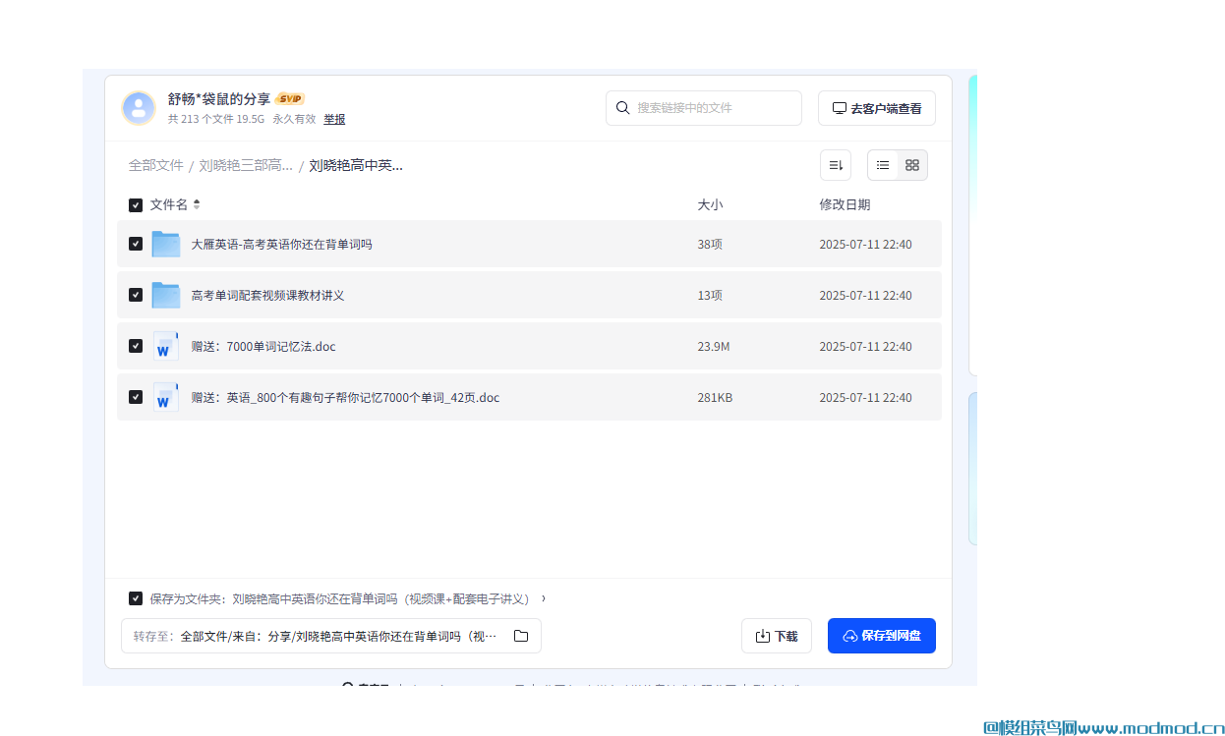Uncheck the select-all checkbox in header
Image resolution: width=1225 pixels, height=736 pixels.
(136, 204)
